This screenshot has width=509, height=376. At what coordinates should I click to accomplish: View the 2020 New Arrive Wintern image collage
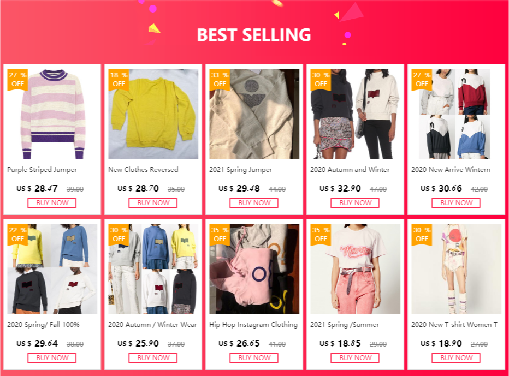(454, 114)
